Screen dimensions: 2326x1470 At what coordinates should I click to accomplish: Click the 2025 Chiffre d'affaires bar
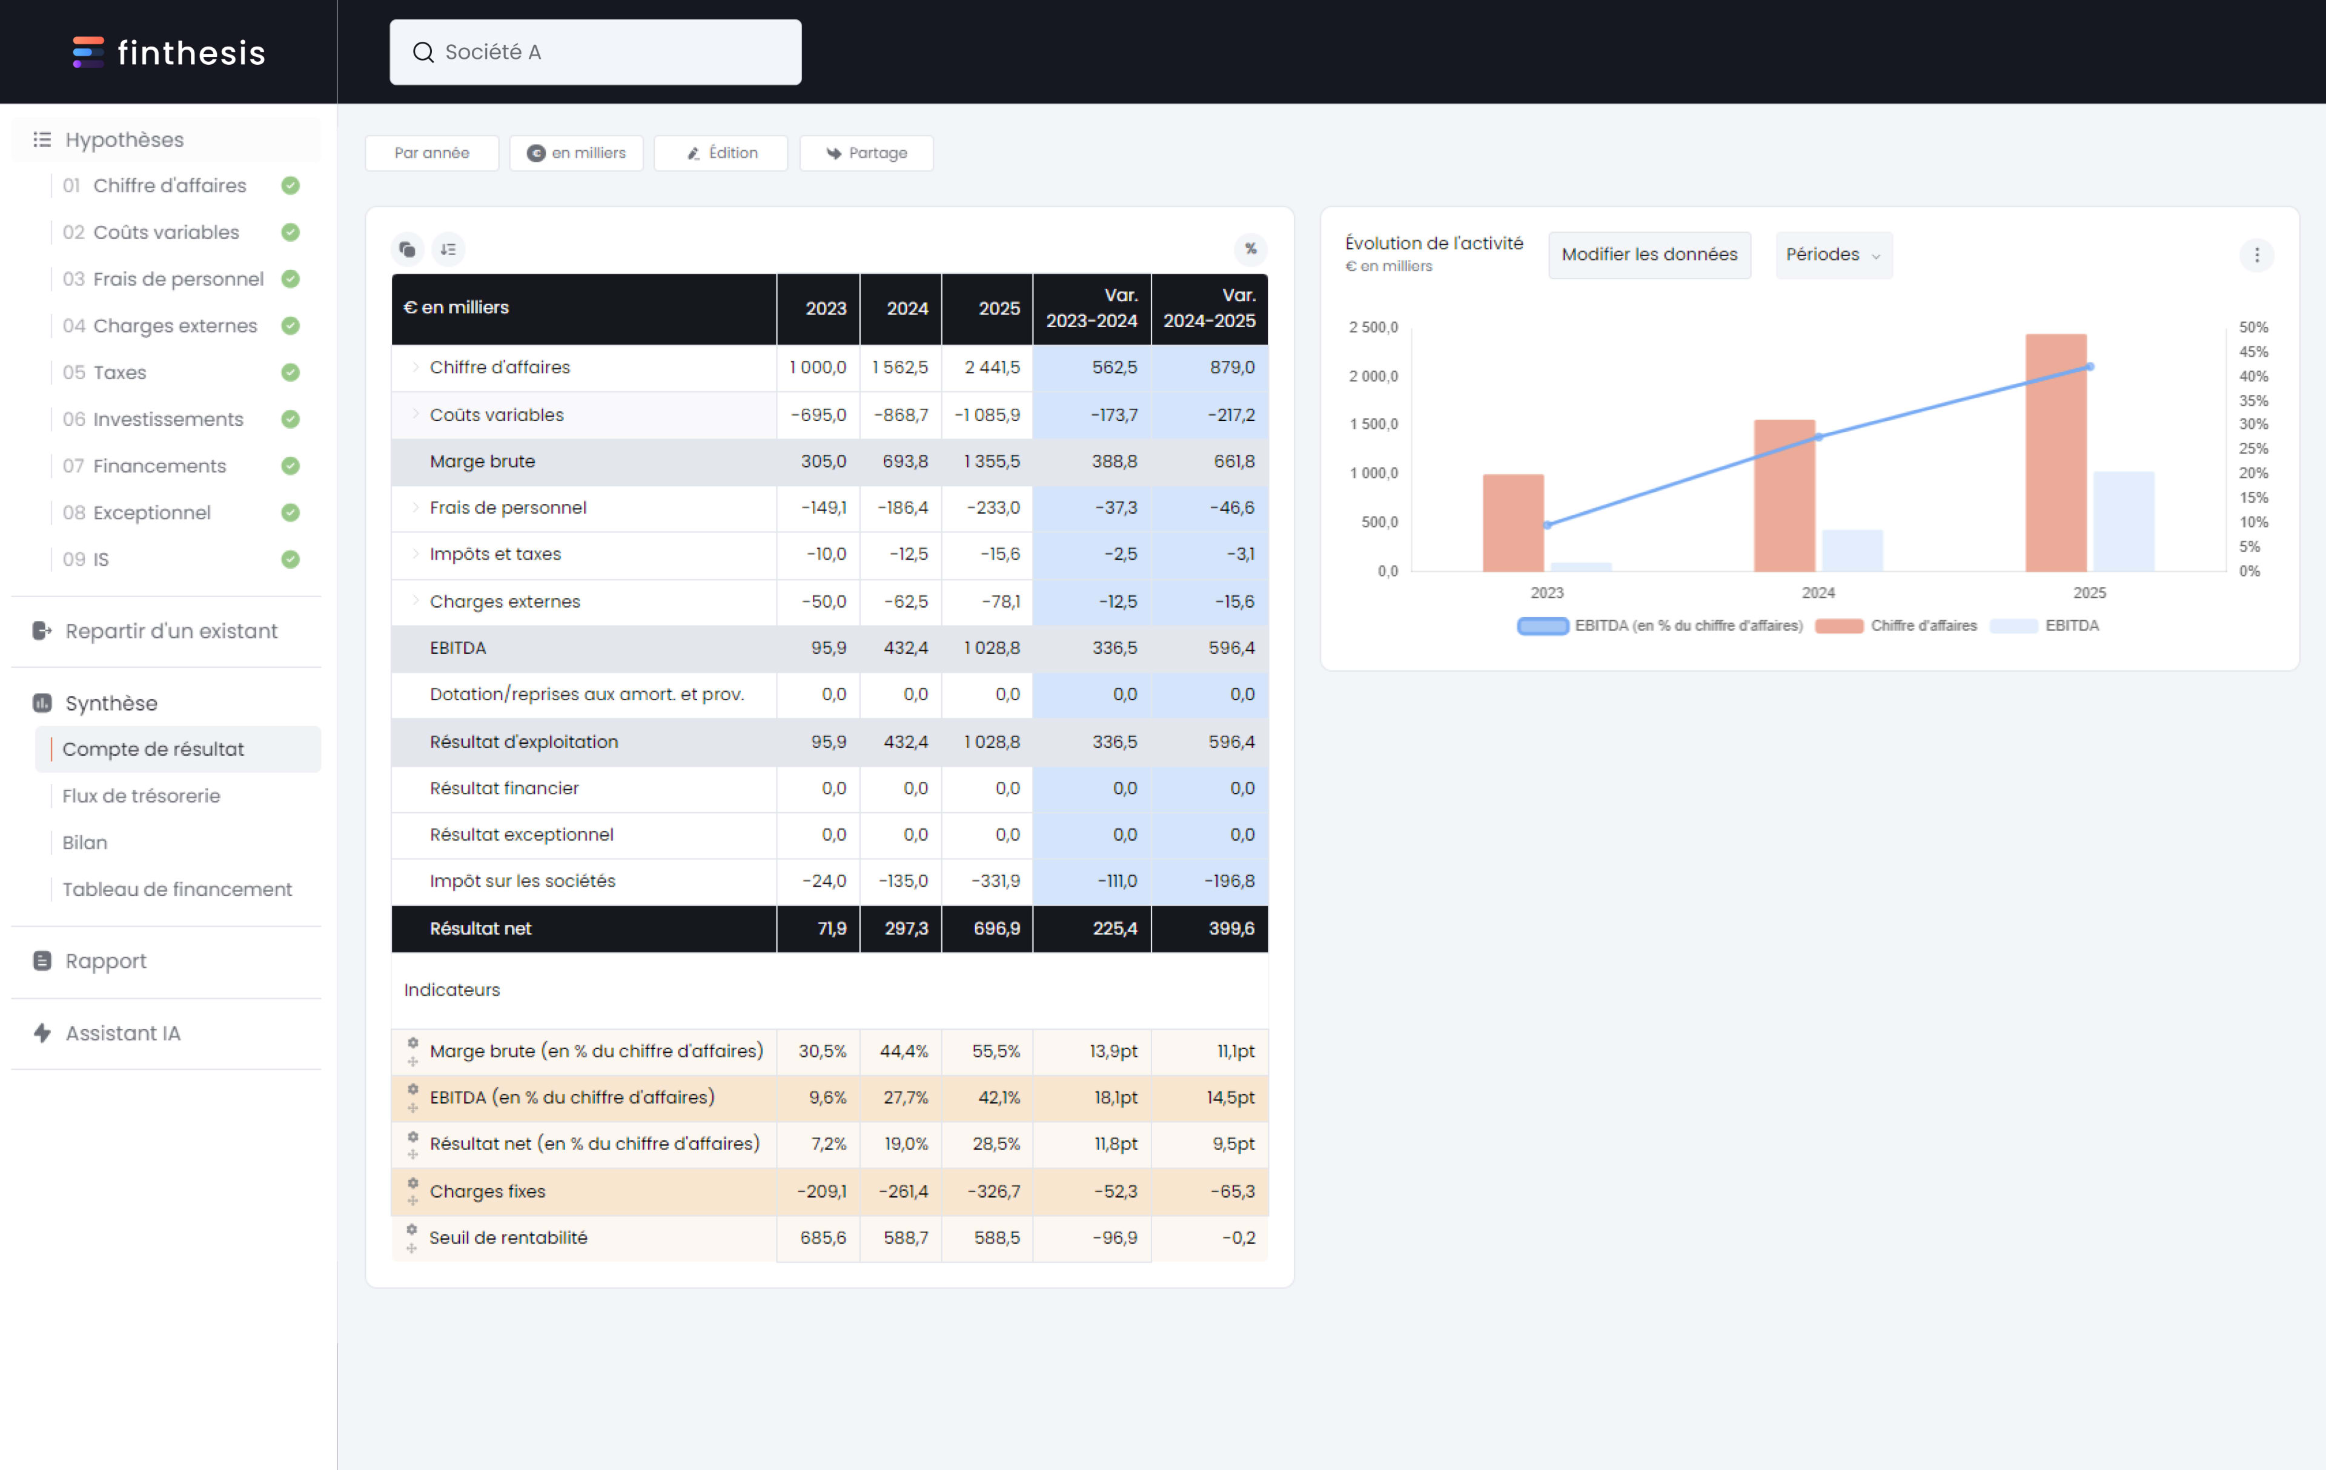2055,452
